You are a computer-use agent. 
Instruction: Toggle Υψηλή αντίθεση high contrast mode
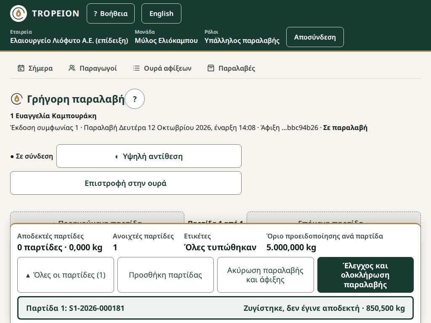(x=149, y=156)
